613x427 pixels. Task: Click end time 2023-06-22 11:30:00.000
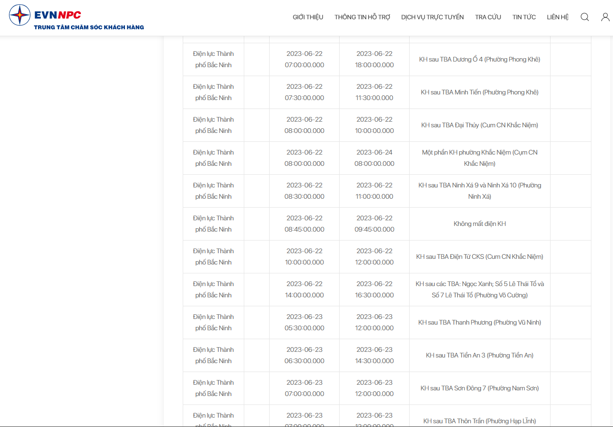click(374, 93)
